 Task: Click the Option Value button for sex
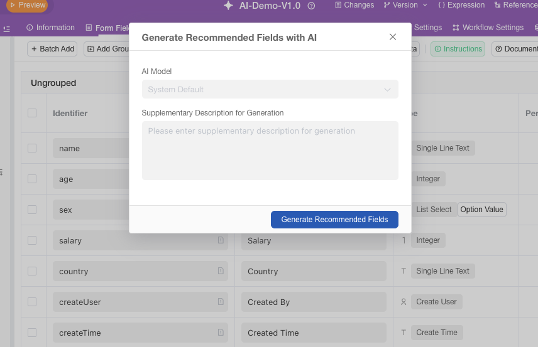tap(481, 210)
